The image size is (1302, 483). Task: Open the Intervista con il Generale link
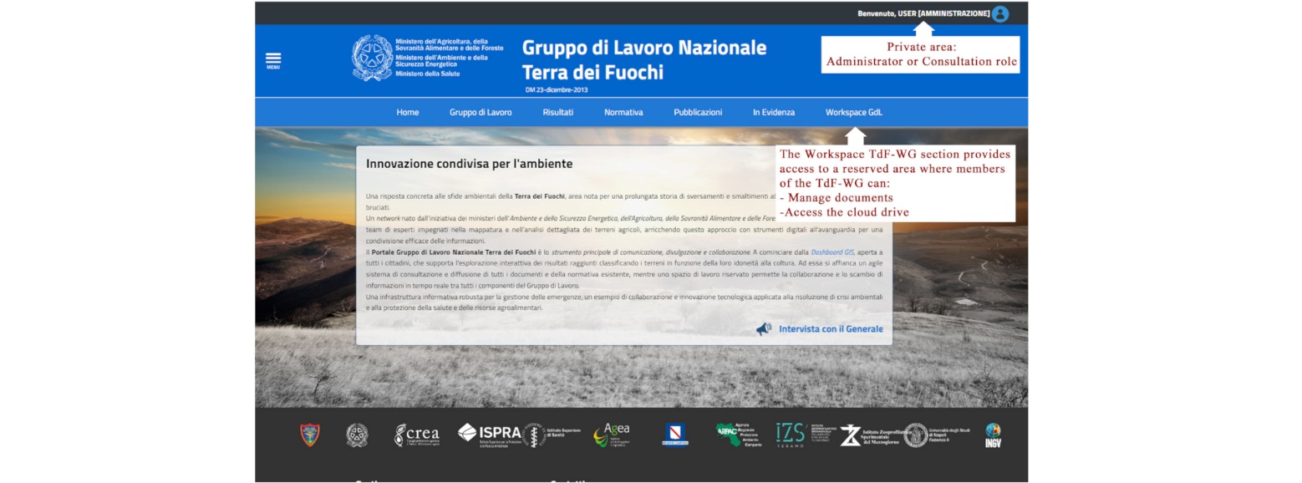pyautogui.click(x=830, y=329)
